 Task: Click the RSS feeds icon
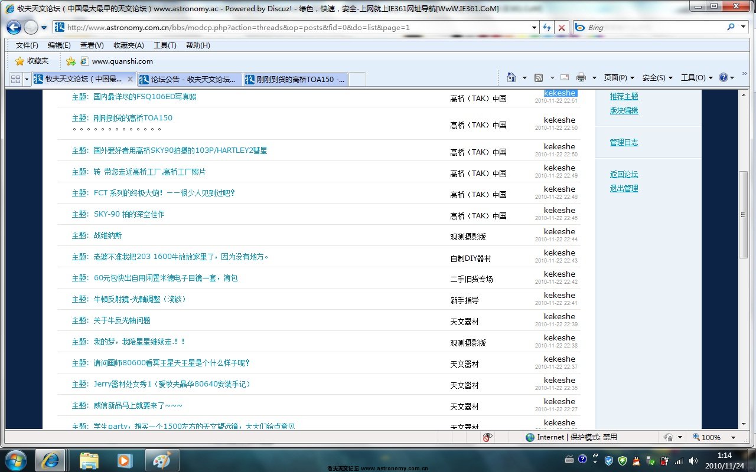(x=539, y=78)
